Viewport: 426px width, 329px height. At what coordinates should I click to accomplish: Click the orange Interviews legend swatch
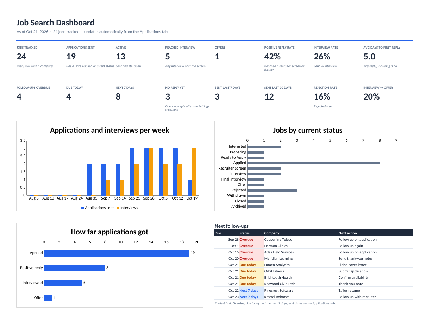[x=118, y=208]
